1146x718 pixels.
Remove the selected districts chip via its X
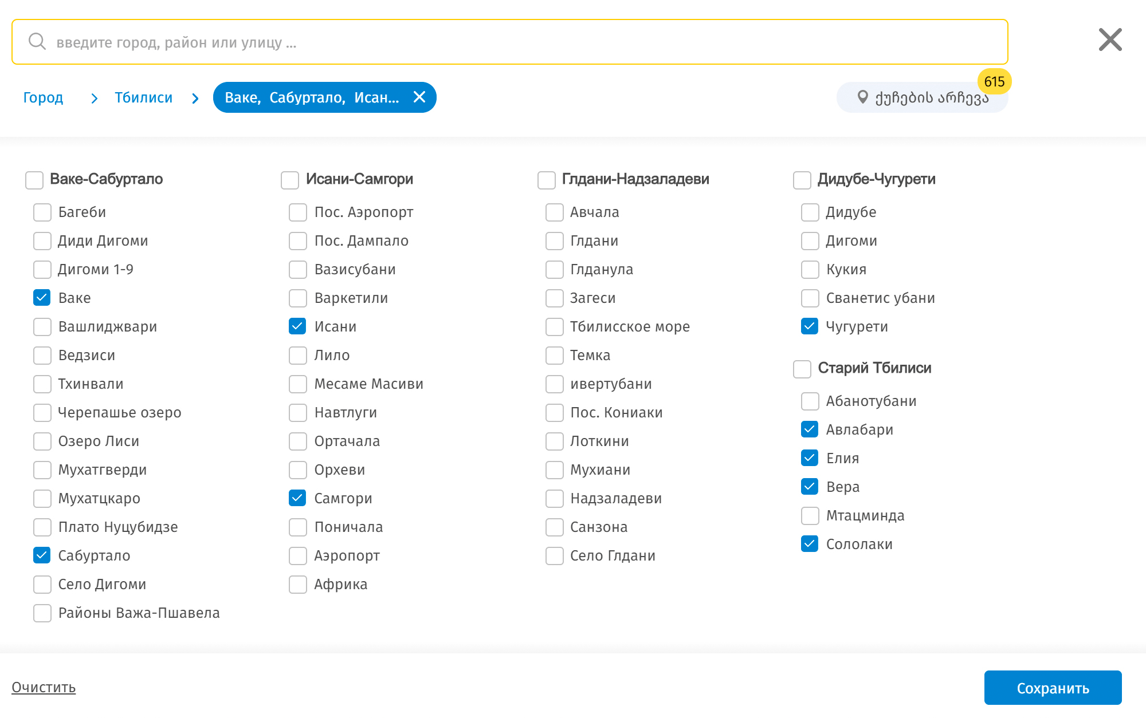click(419, 97)
